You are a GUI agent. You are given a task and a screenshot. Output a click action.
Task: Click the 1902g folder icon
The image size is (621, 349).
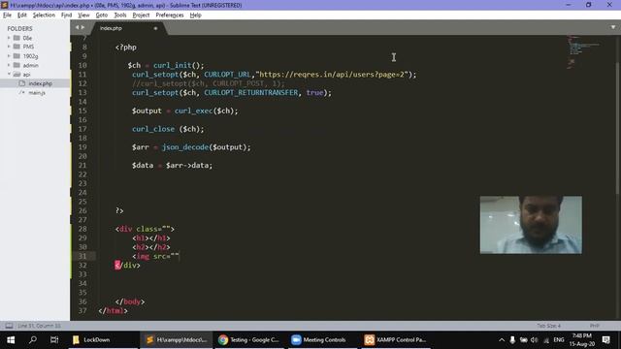coord(16,56)
